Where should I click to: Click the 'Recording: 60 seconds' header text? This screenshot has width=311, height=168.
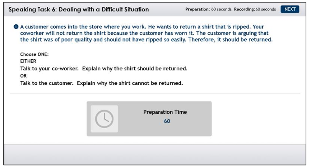[255, 9]
